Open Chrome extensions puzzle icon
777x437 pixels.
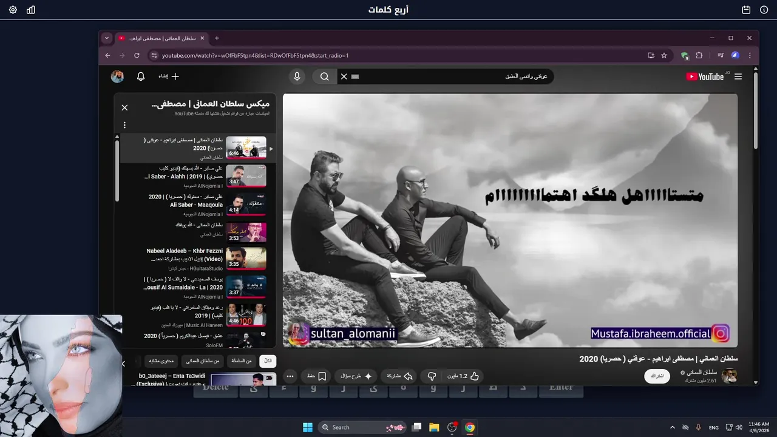tap(699, 55)
